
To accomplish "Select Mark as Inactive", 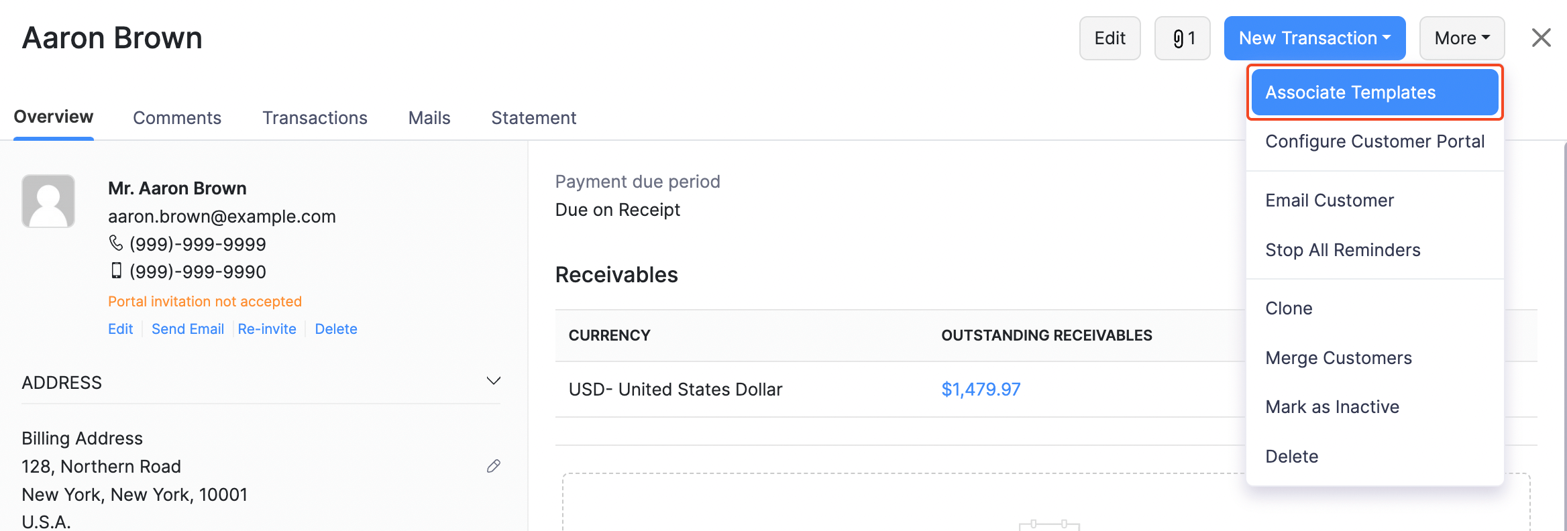I will [x=1332, y=407].
